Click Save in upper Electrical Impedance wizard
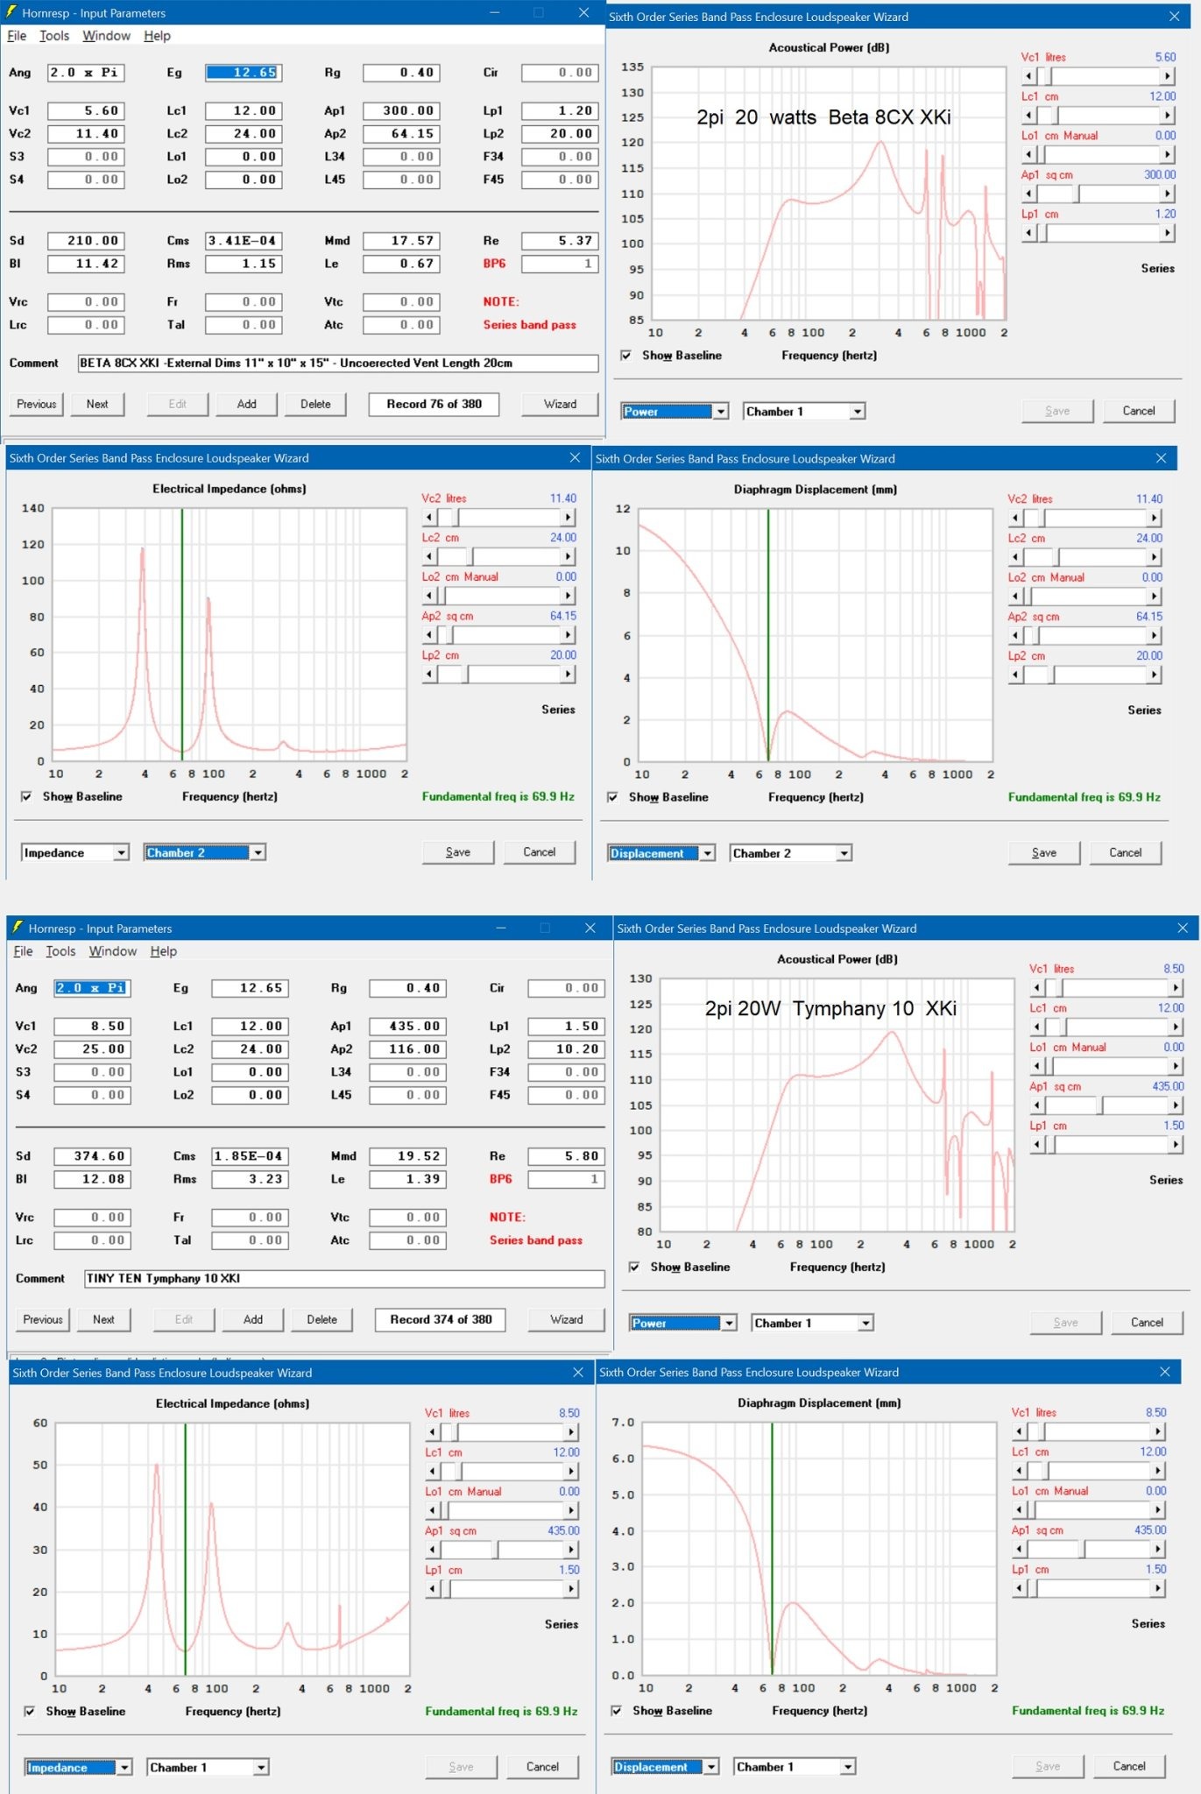 (x=458, y=852)
